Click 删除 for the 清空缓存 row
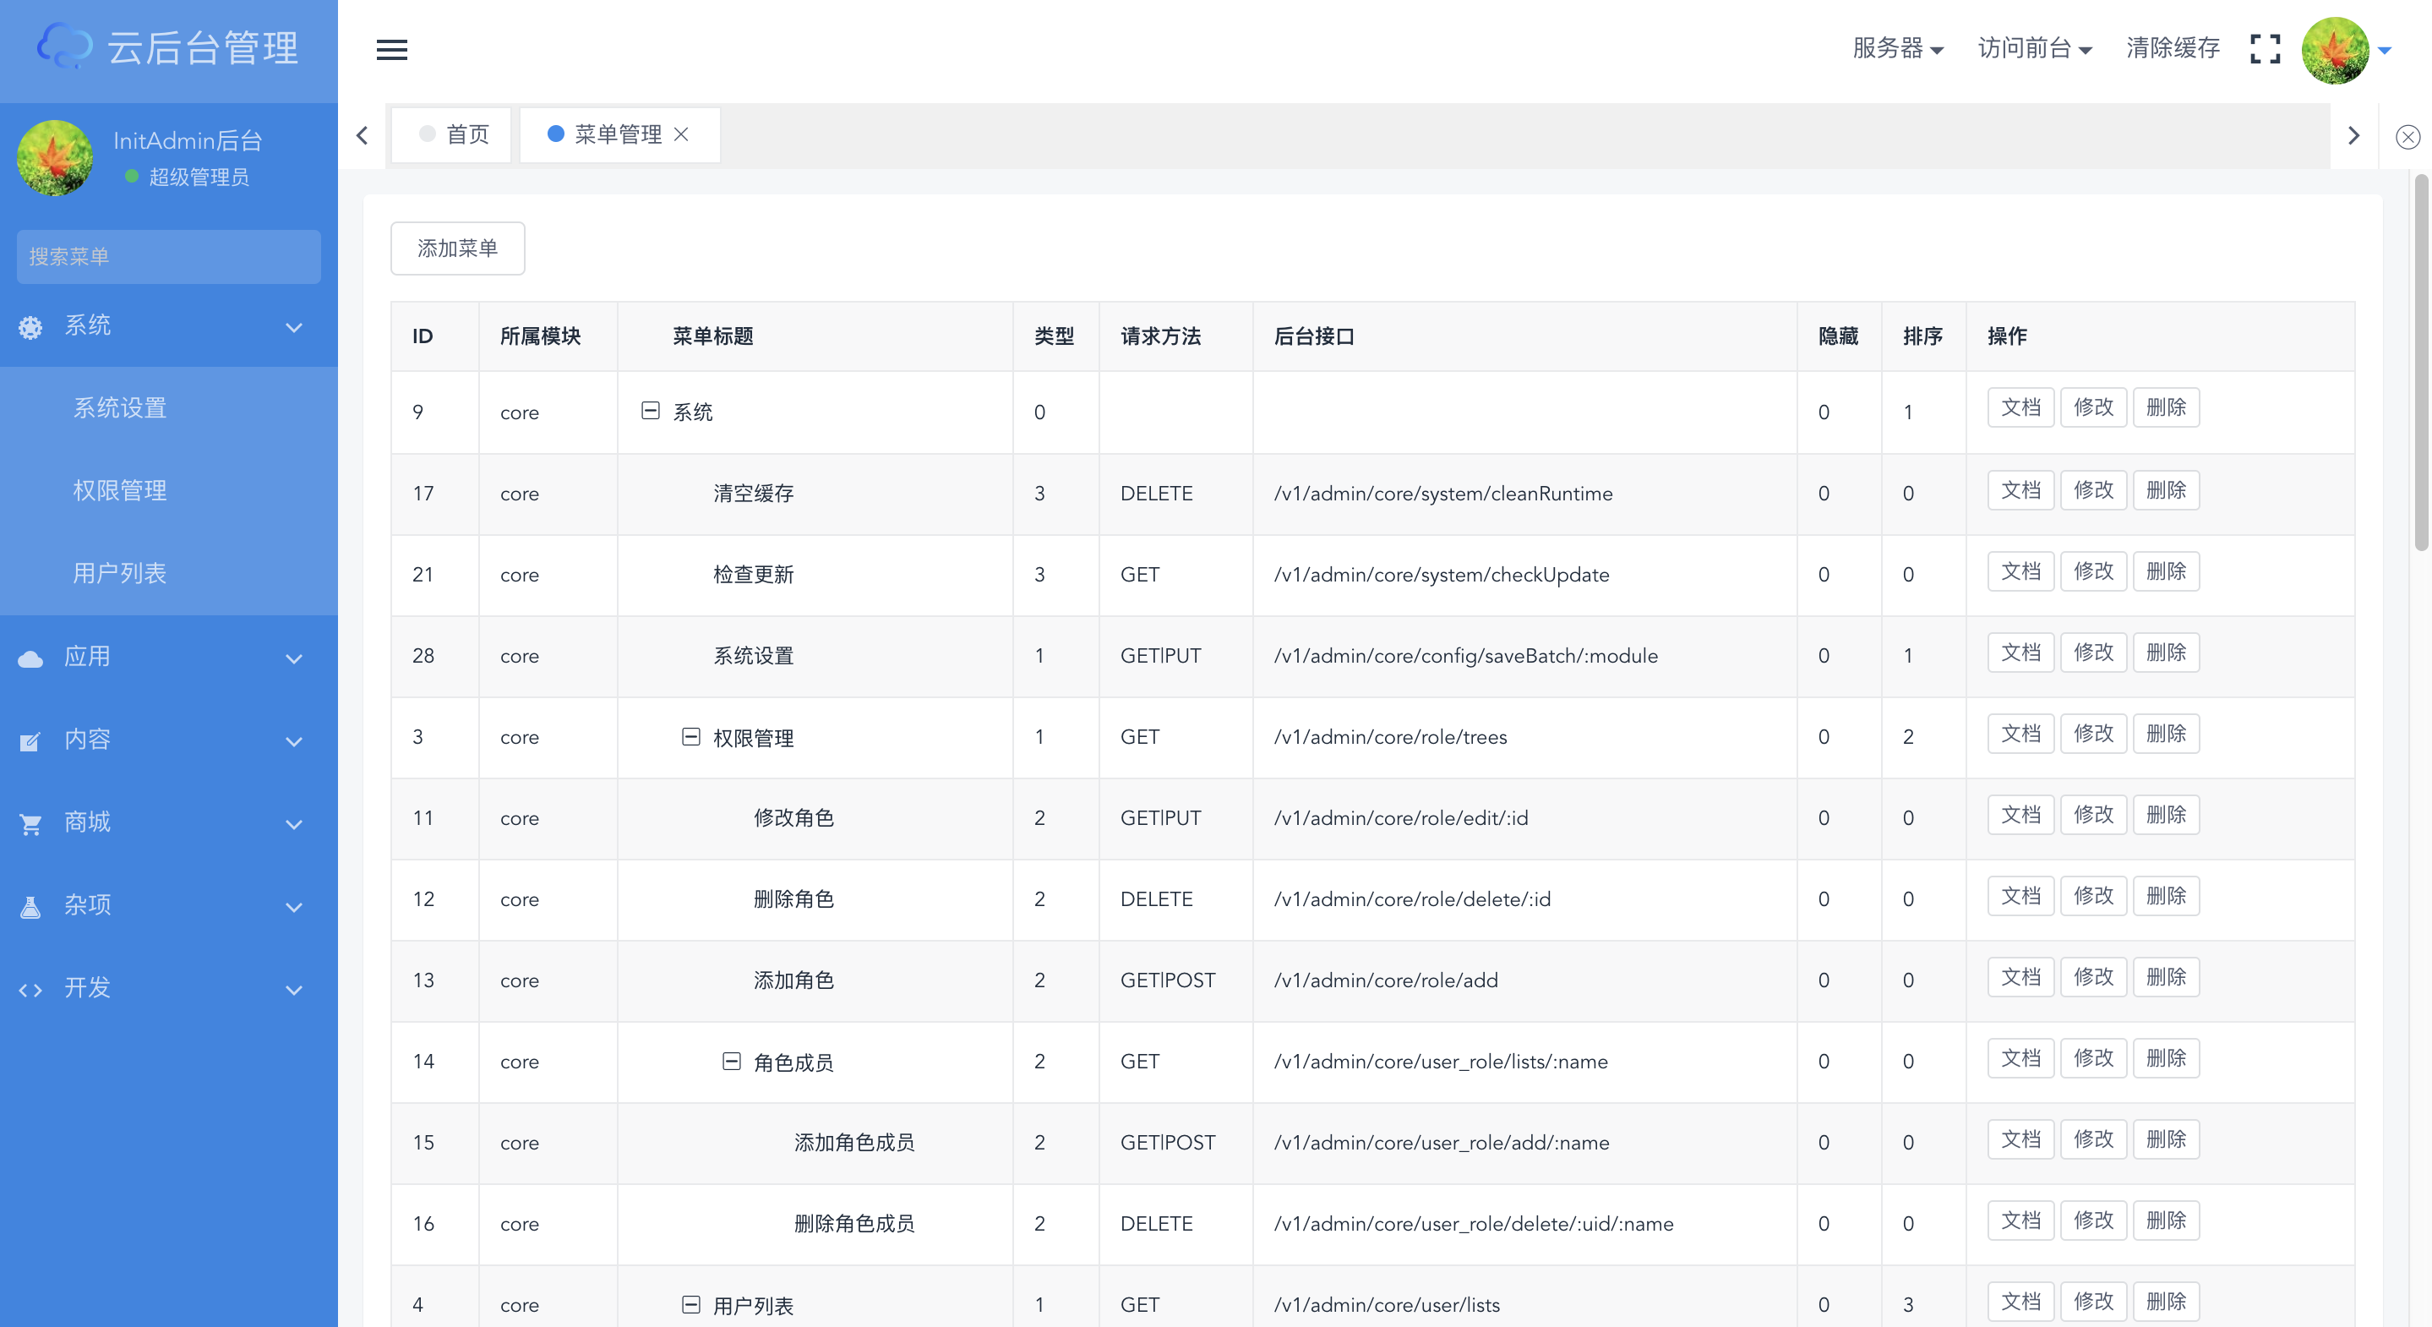Viewport: 2432px width, 1327px height. click(x=2165, y=490)
